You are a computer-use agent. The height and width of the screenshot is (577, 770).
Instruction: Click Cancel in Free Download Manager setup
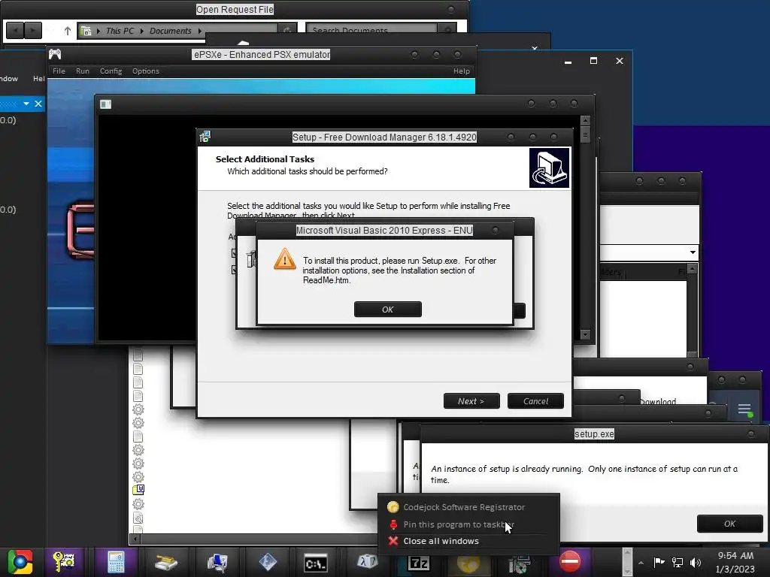(x=535, y=401)
